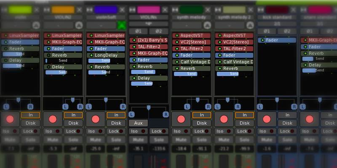Bypass LinuxSampler via its LED on VIOLIN2
This screenshot has height=168, width=337.
(x=48, y=36)
